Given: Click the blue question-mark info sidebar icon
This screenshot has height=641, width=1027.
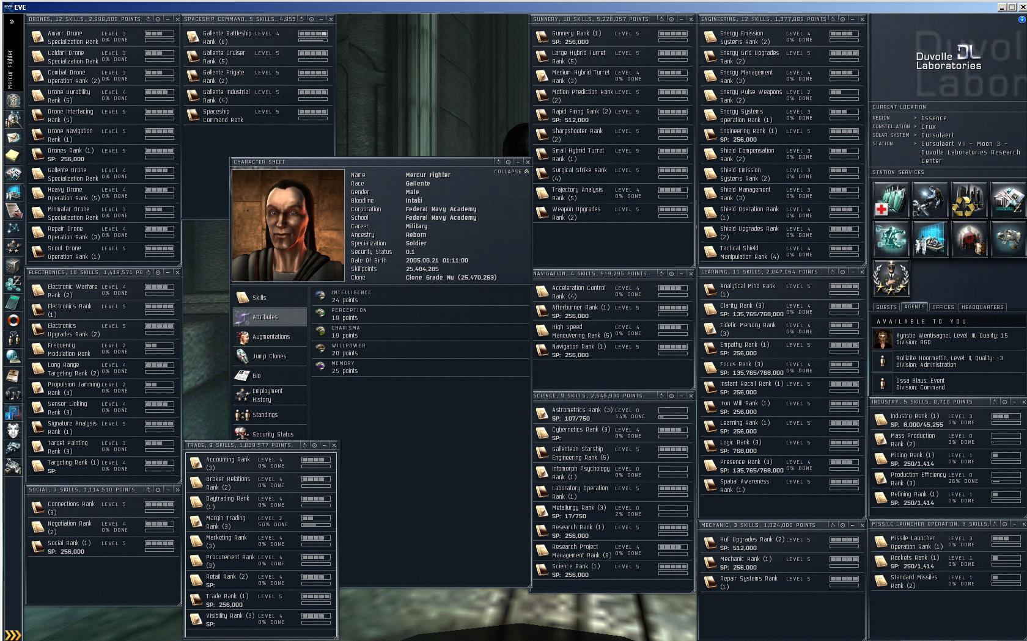Looking at the screenshot, I should (x=13, y=412).
